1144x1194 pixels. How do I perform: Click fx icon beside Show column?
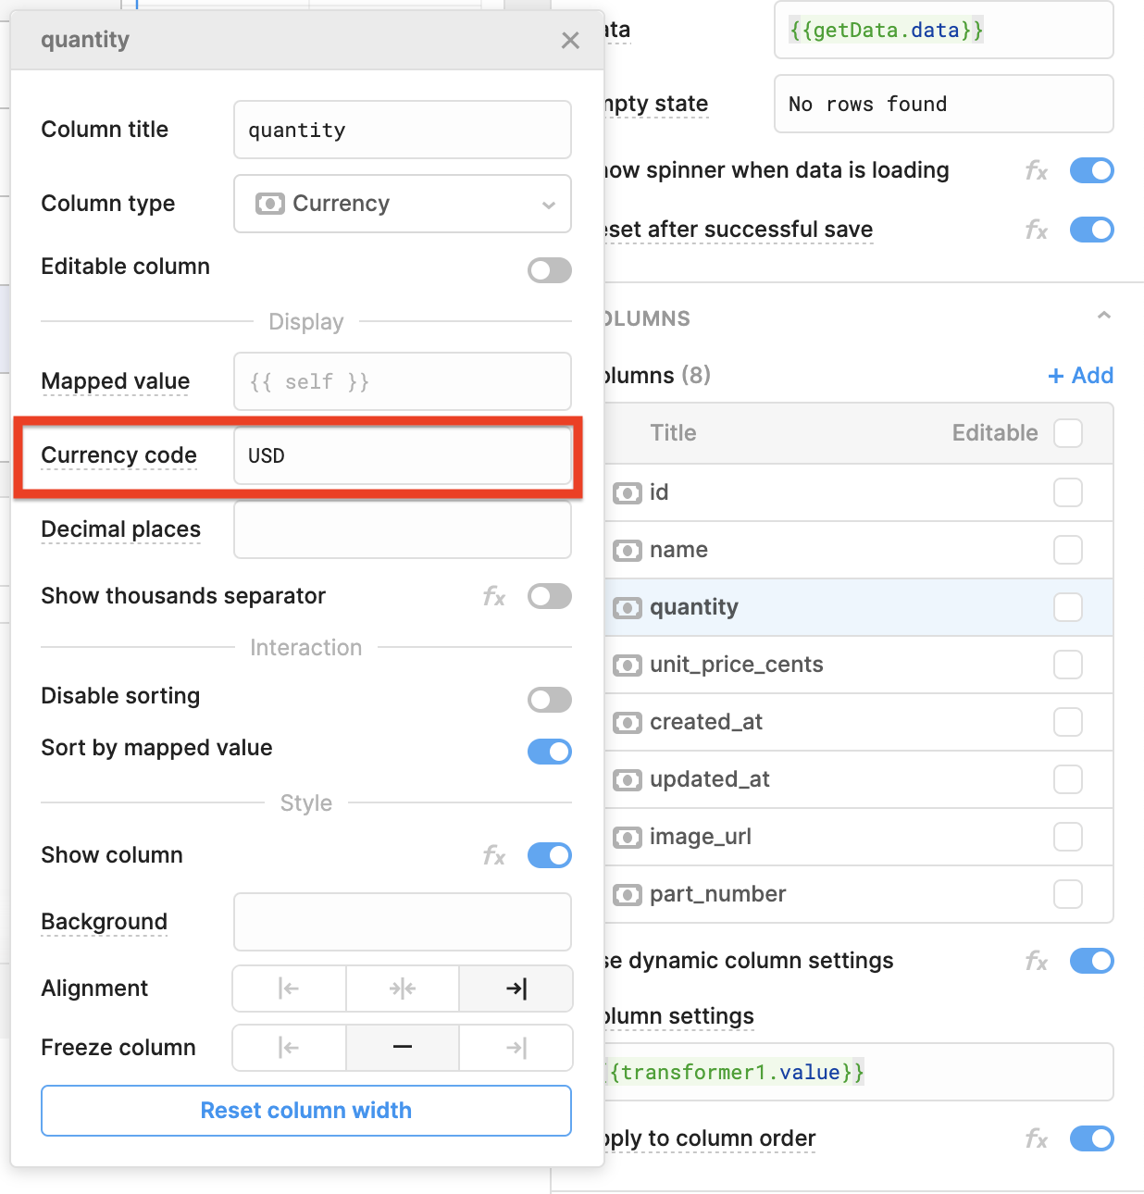tap(494, 856)
